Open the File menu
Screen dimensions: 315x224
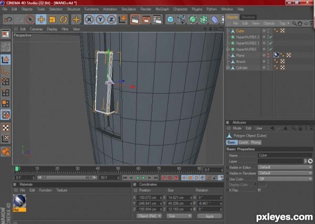click(5, 9)
